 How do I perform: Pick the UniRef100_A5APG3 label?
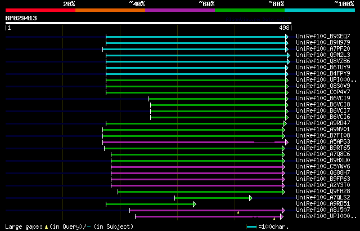pos(323,142)
